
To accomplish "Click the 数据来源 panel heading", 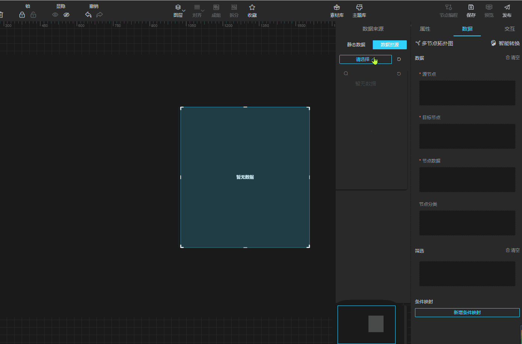I will point(373,29).
